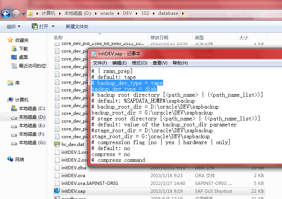Click the file name initDEV.sap
This screenshot has width=282, height=199.
pos(73,191)
